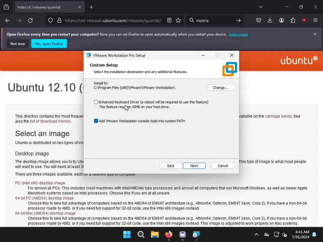Click the VMware installer title bar icon
The image size is (323, 242).
click(89, 55)
